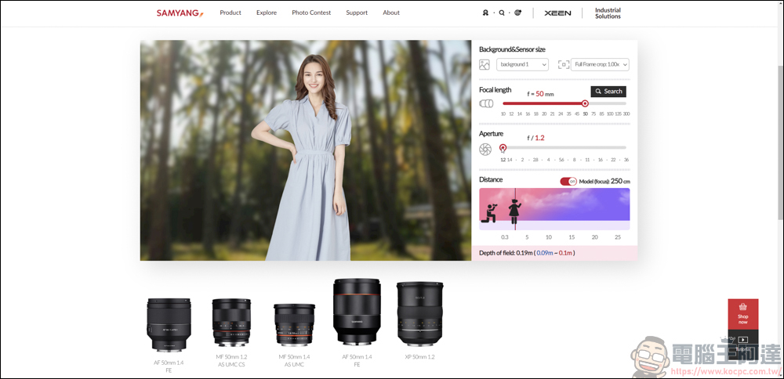Open the XEEN brand logo link
This screenshot has height=379, width=784.
(x=557, y=13)
